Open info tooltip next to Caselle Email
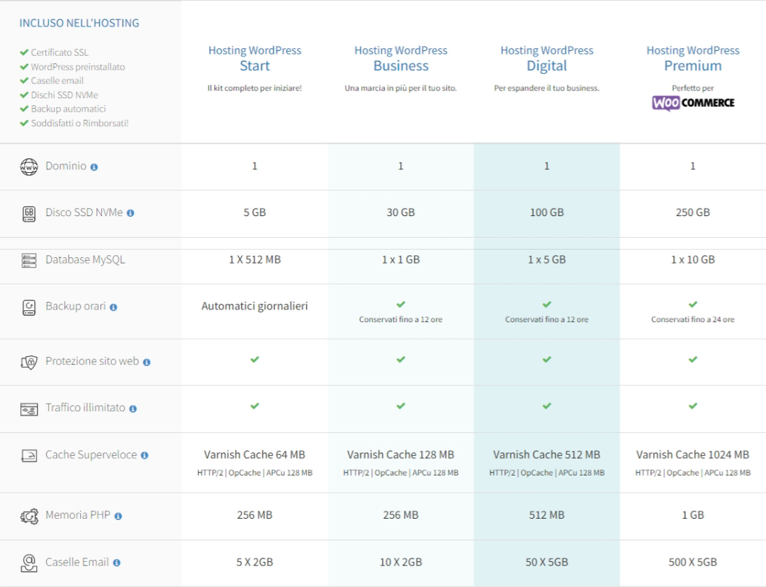 pos(117,563)
